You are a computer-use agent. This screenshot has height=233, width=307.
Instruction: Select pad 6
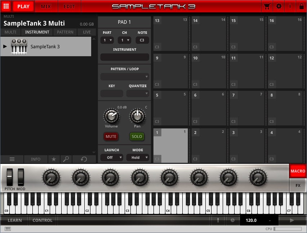click(209, 108)
